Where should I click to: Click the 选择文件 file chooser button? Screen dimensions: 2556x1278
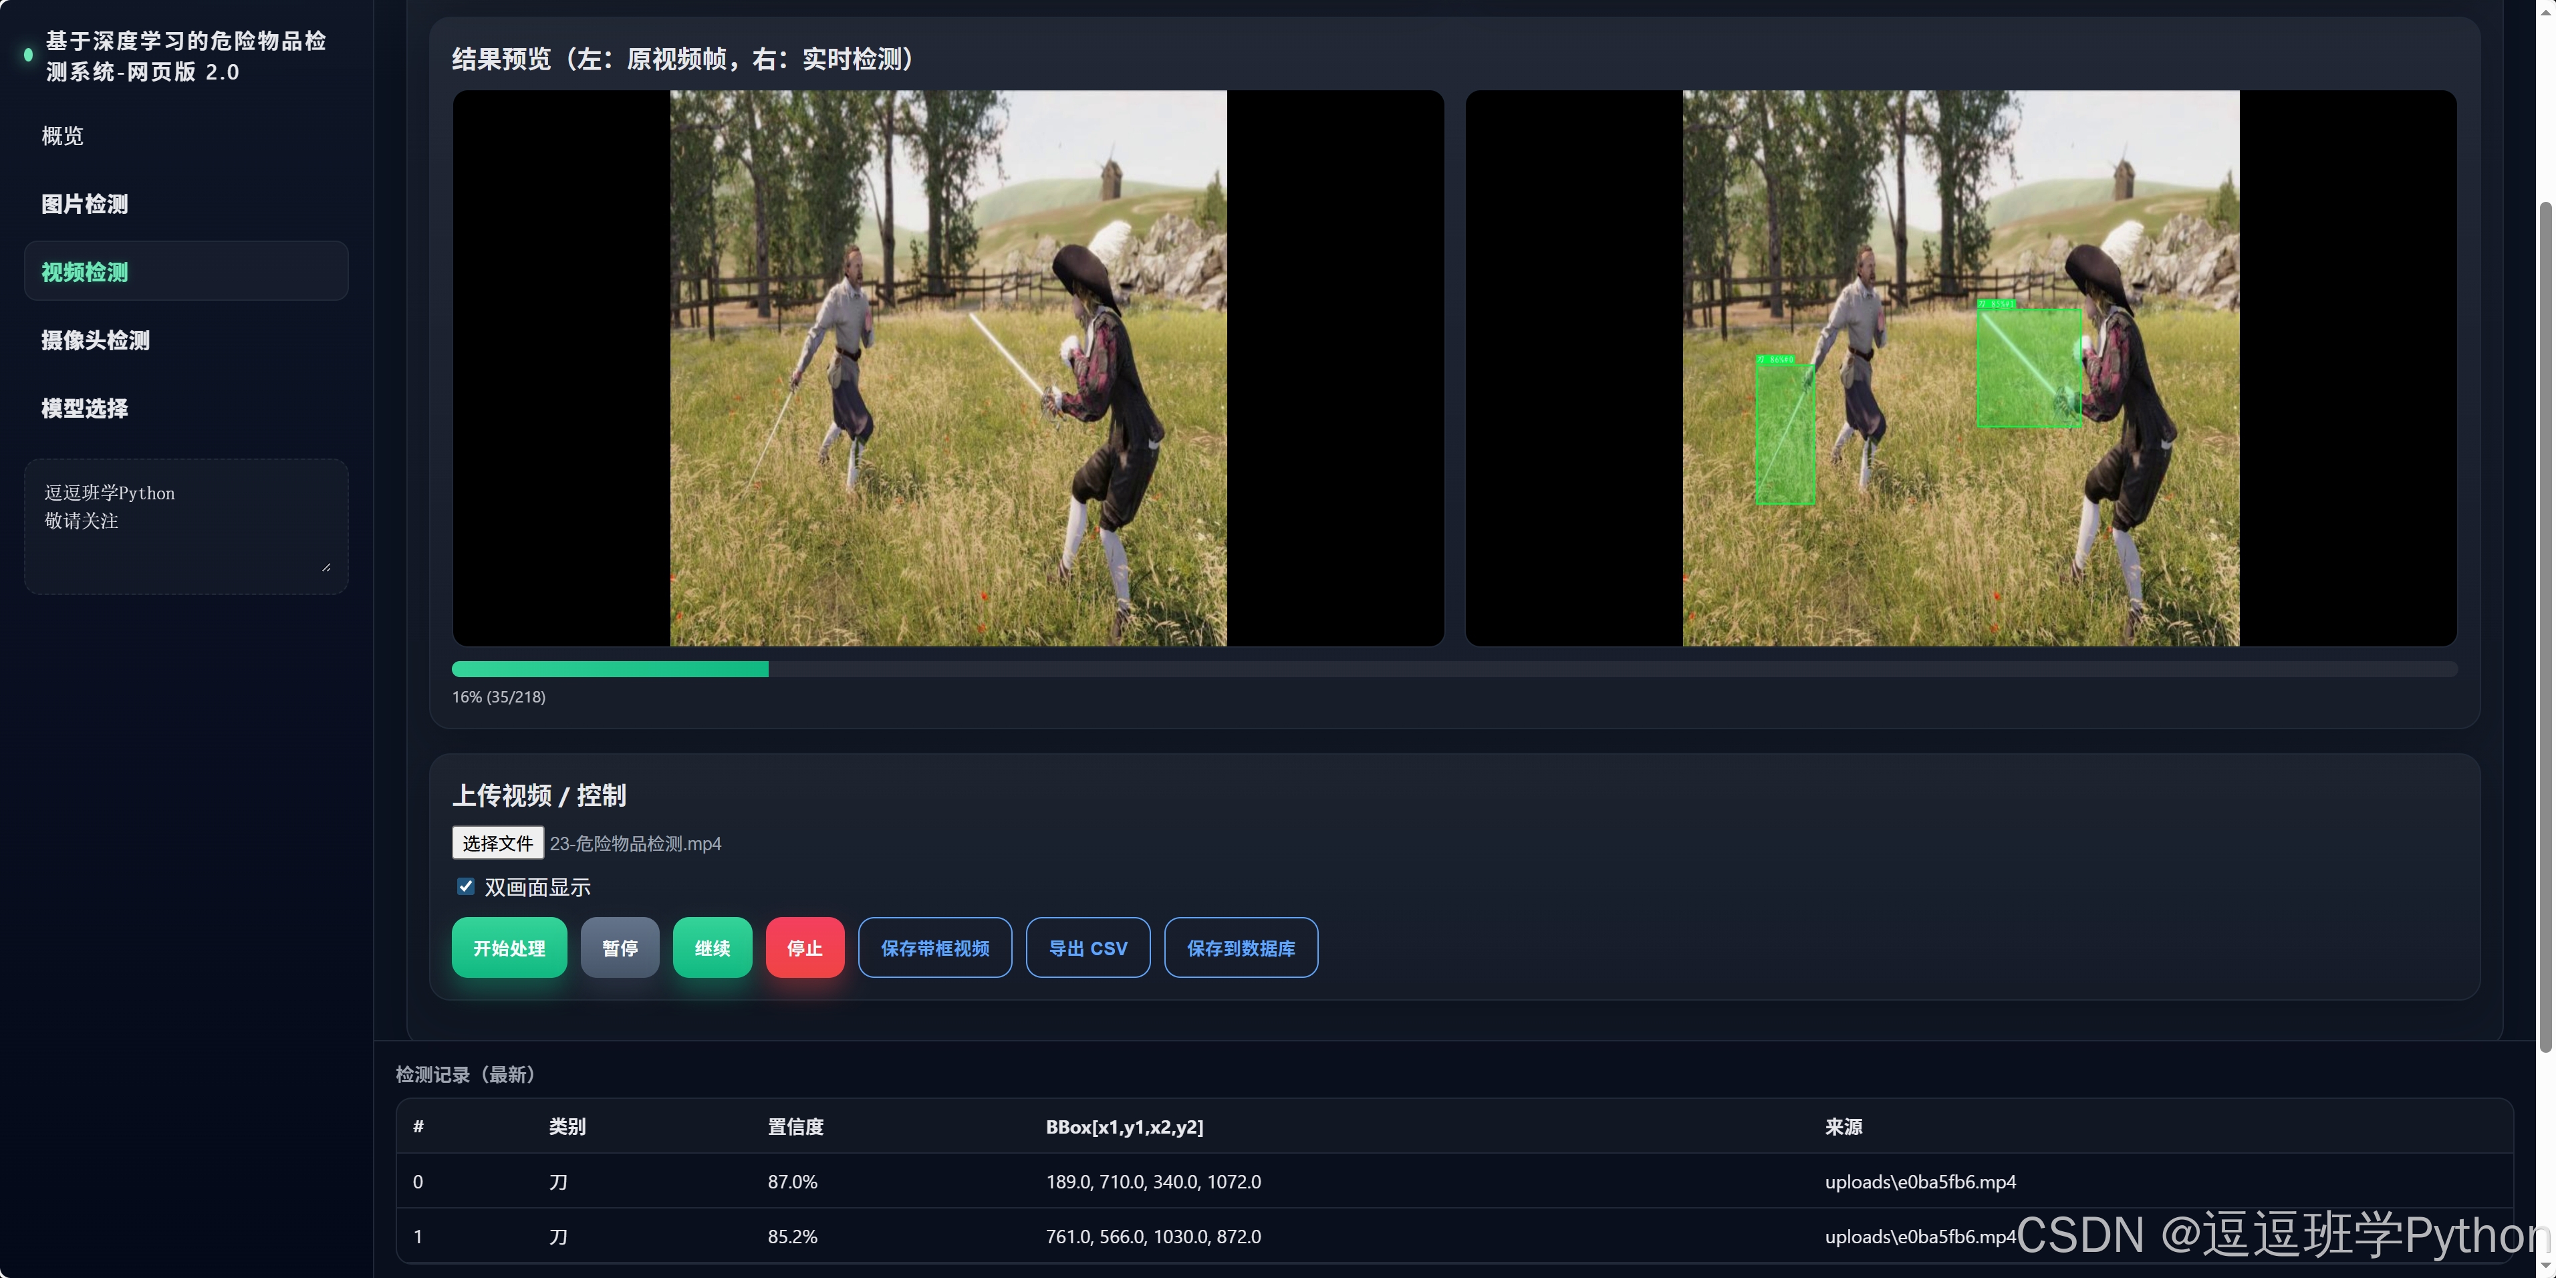[497, 844]
